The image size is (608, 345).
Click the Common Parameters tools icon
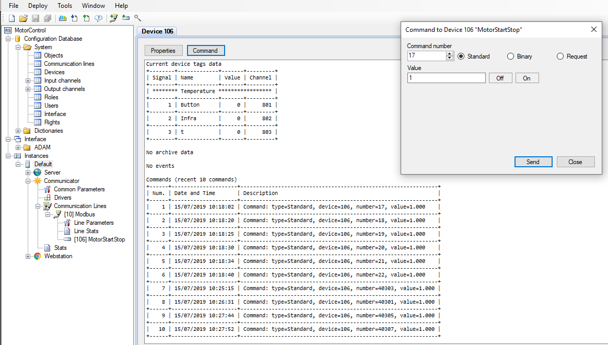48,189
